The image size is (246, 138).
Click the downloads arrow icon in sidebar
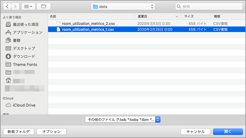8,56
